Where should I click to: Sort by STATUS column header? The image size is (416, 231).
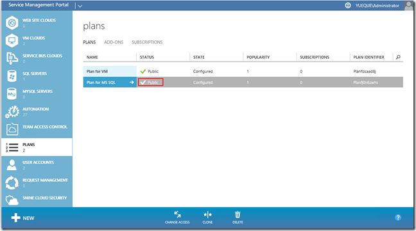[x=147, y=57]
